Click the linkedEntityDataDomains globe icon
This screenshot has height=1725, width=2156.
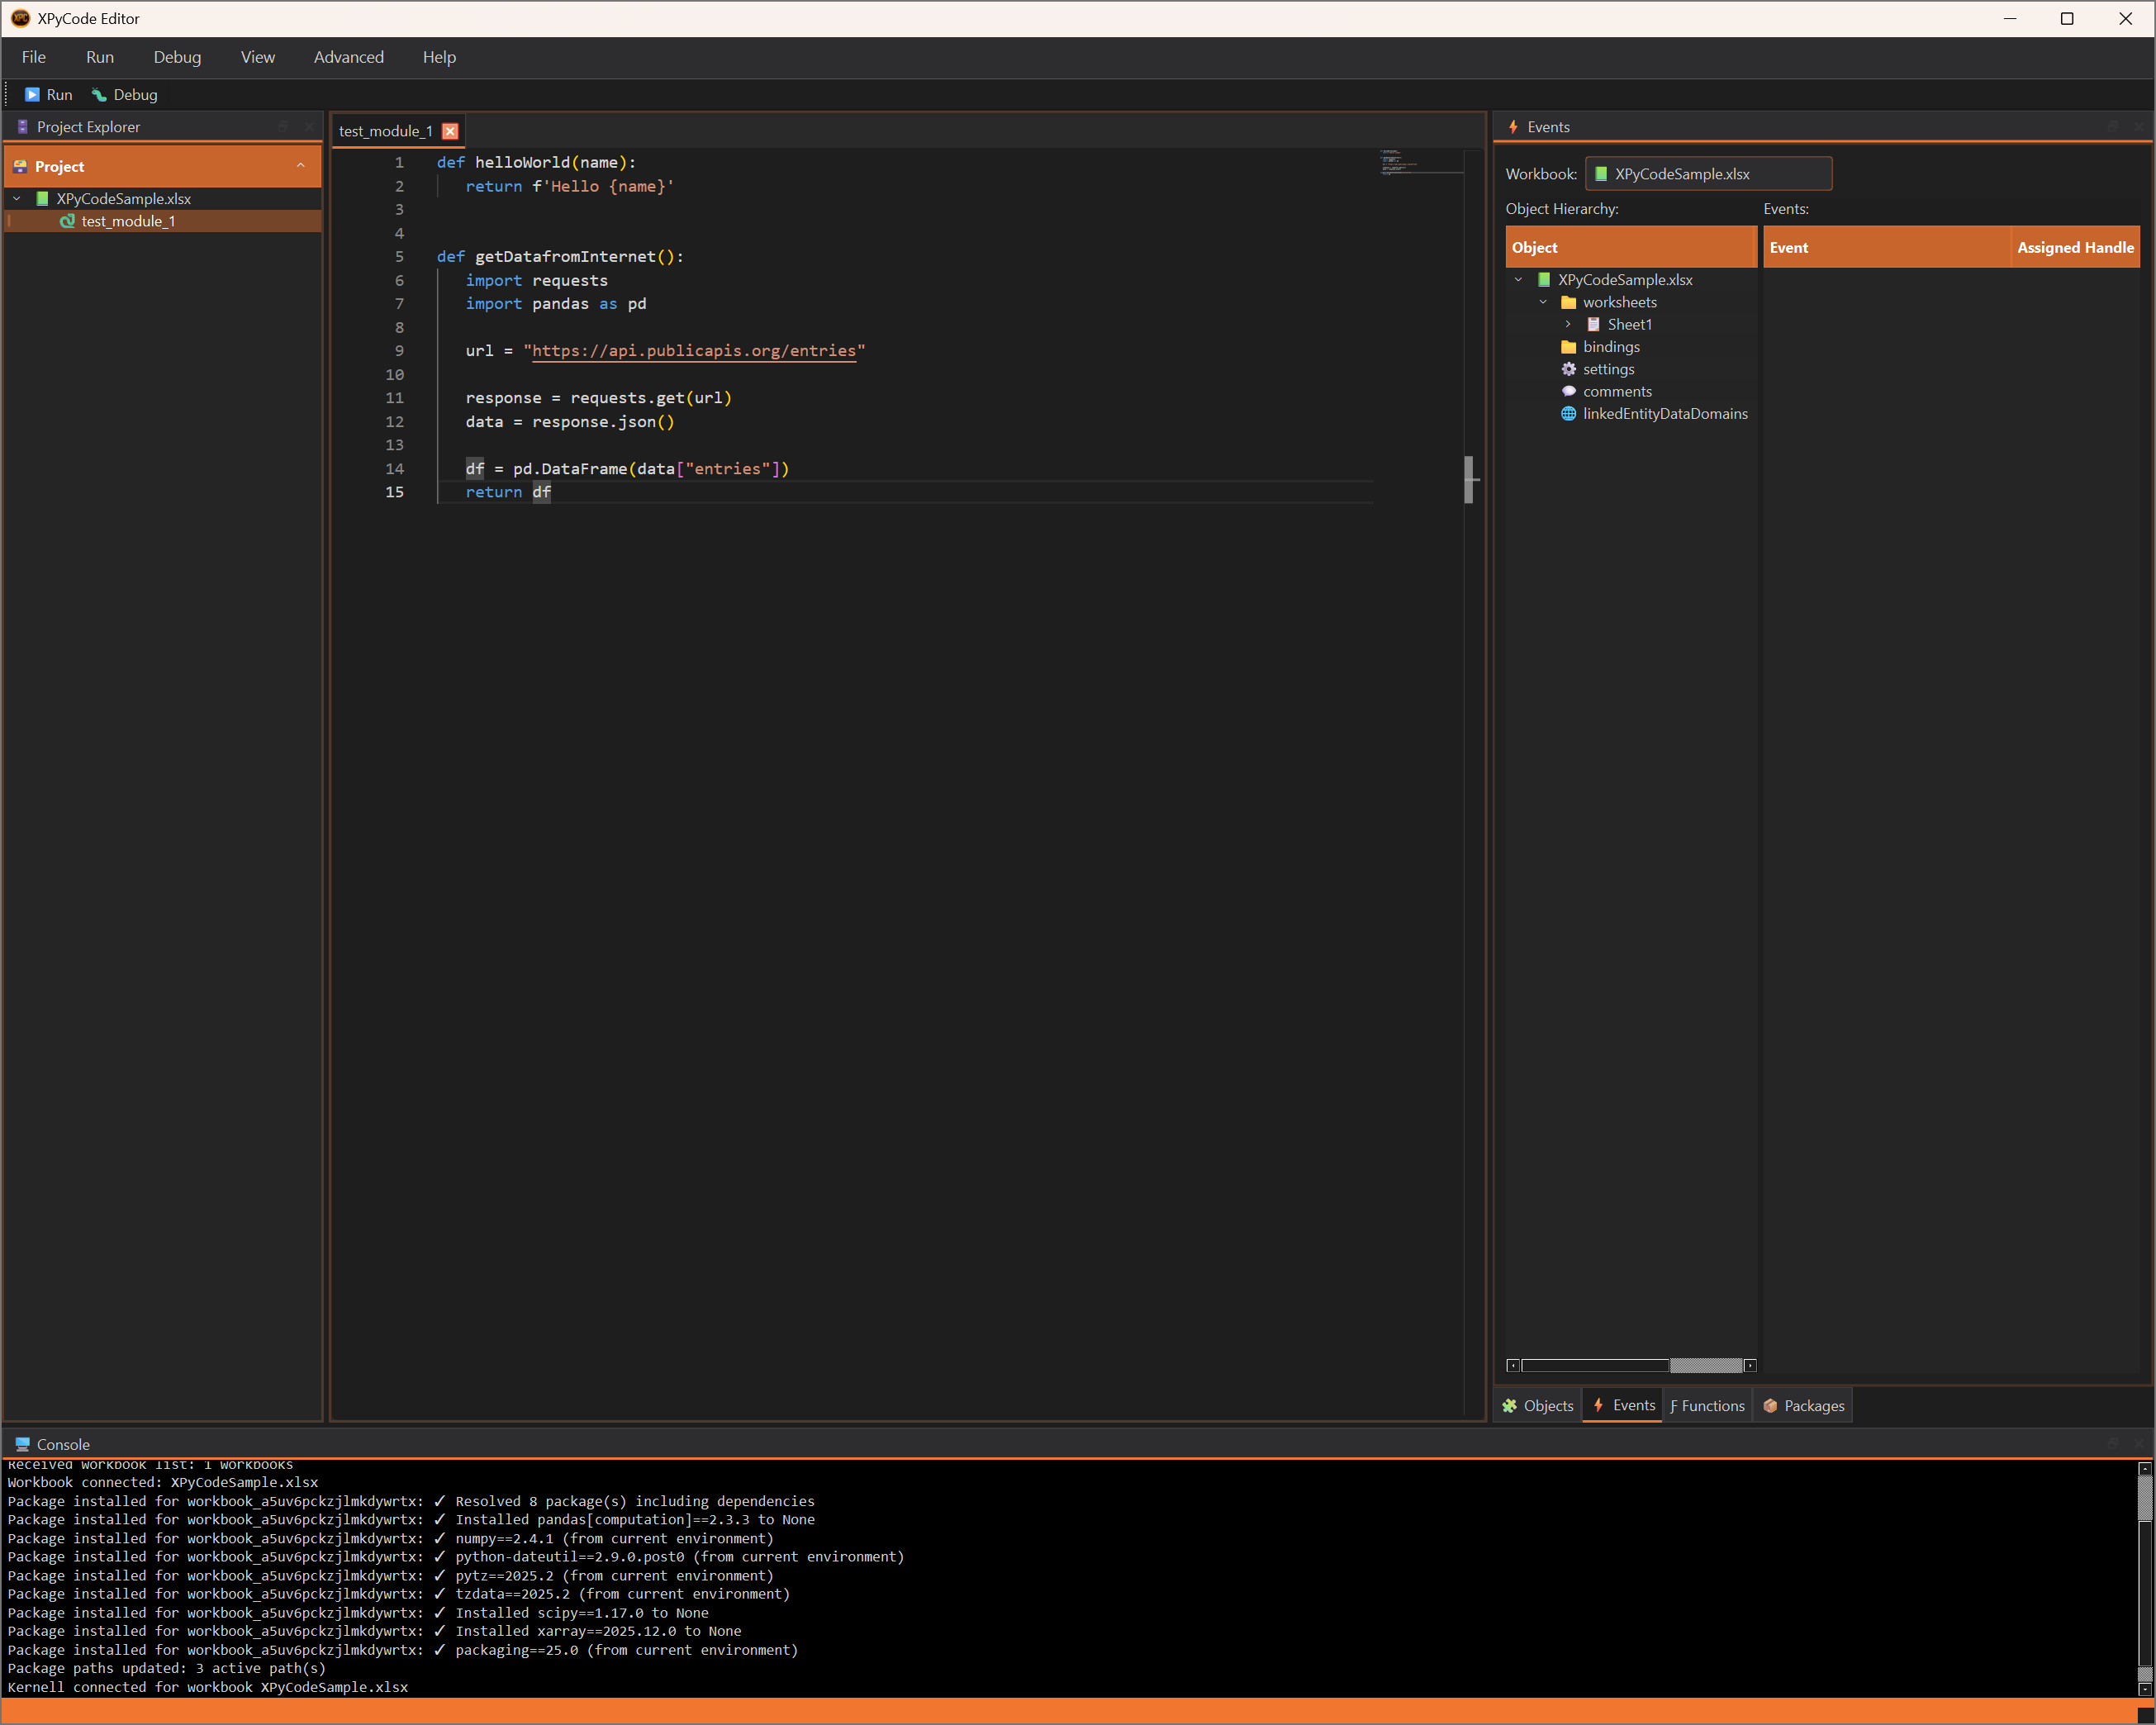[1568, 413]
